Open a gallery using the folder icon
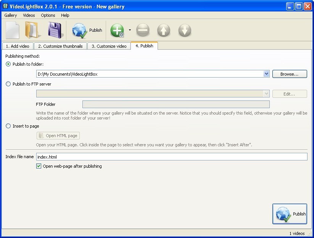Image resolution: width=314 pixels, height=238 pixels. pyautogui.click(x=32, y=30)
